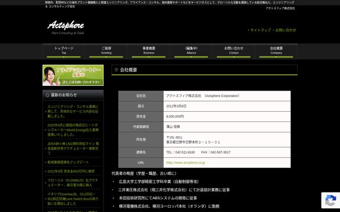The width and height of the screenshot is (340, 212).
Task: Open 2021年4月 資本金800万円に増資 news
Action: click(71, 171)
